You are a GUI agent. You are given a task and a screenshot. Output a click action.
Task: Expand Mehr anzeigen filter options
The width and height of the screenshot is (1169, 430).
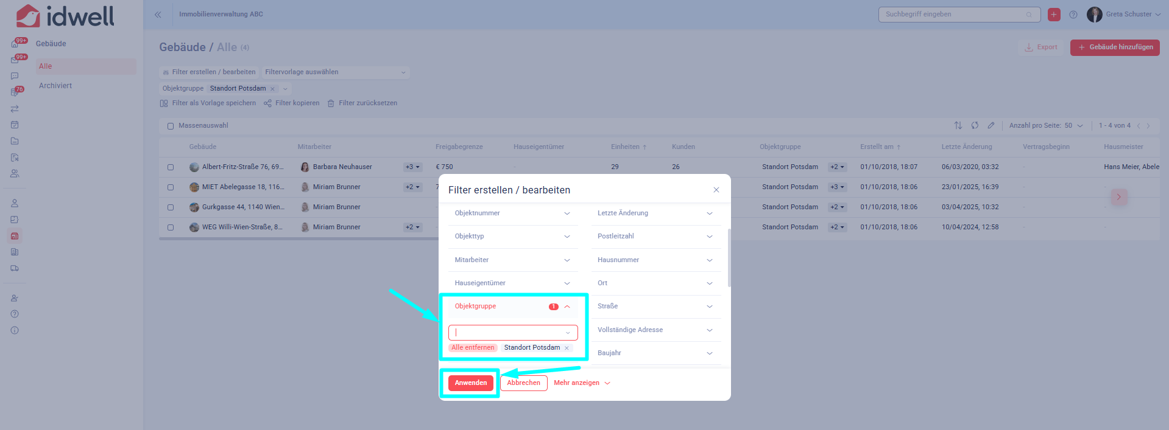(582, 383)
